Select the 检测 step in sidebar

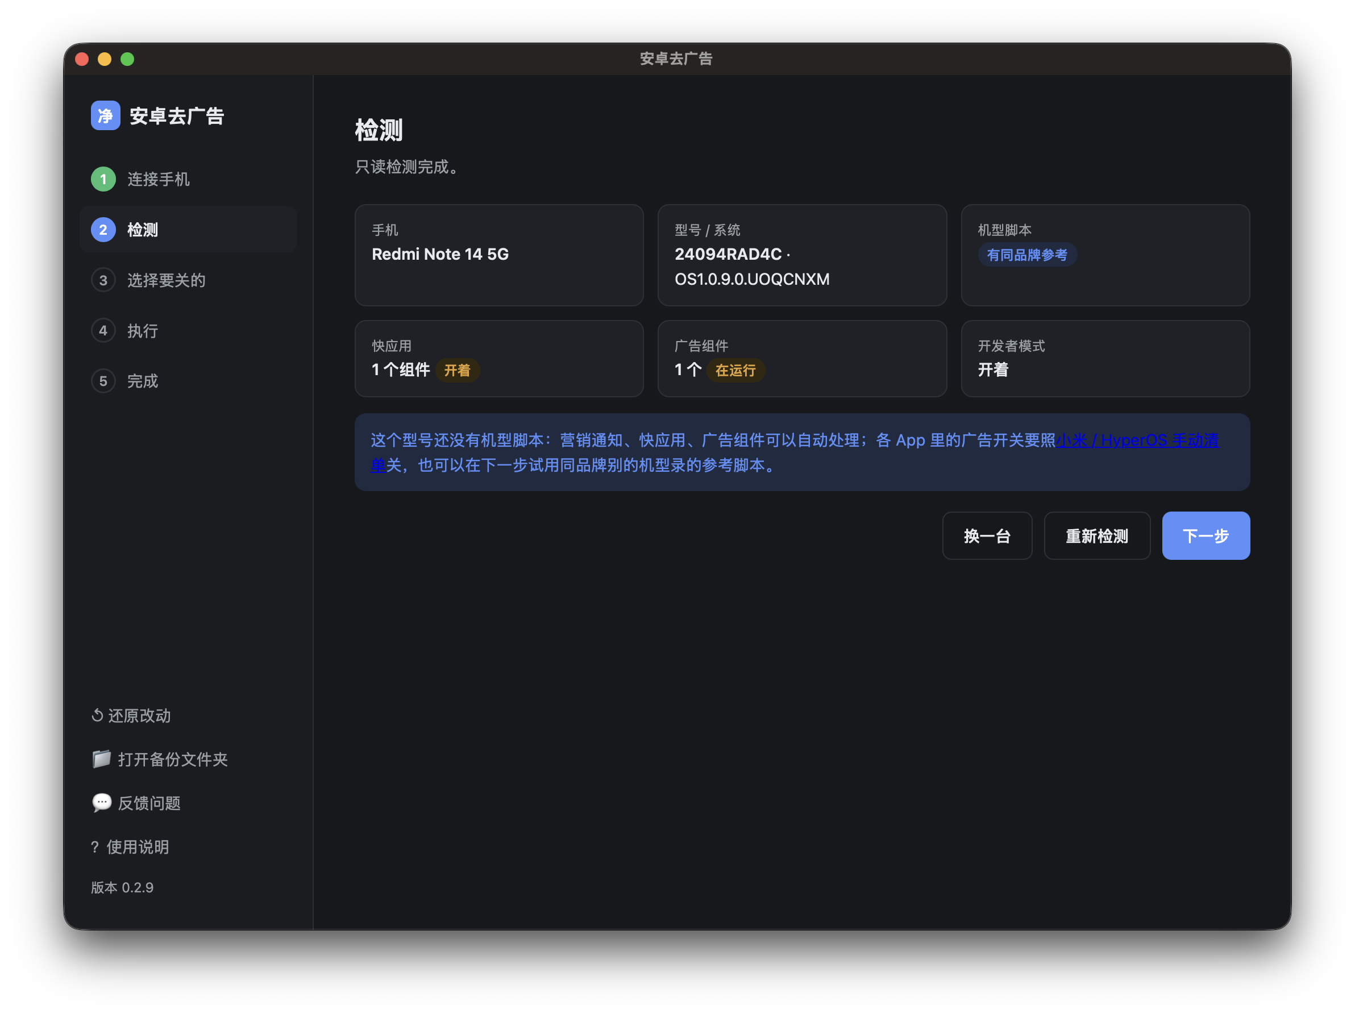click(x=188, y=230)
